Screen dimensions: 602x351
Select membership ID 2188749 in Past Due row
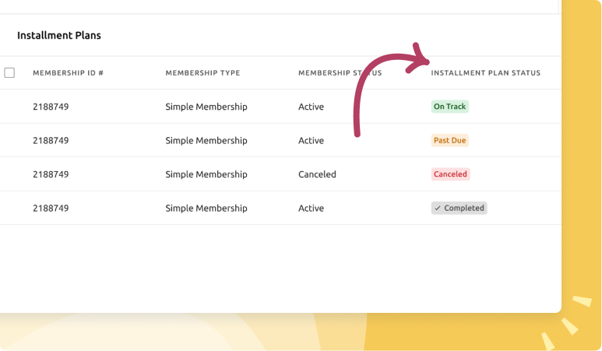51,141
